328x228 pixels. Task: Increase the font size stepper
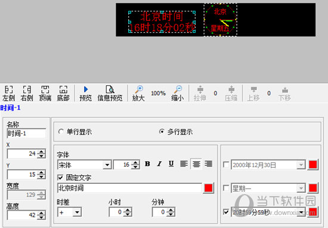(x=135, y=162)
